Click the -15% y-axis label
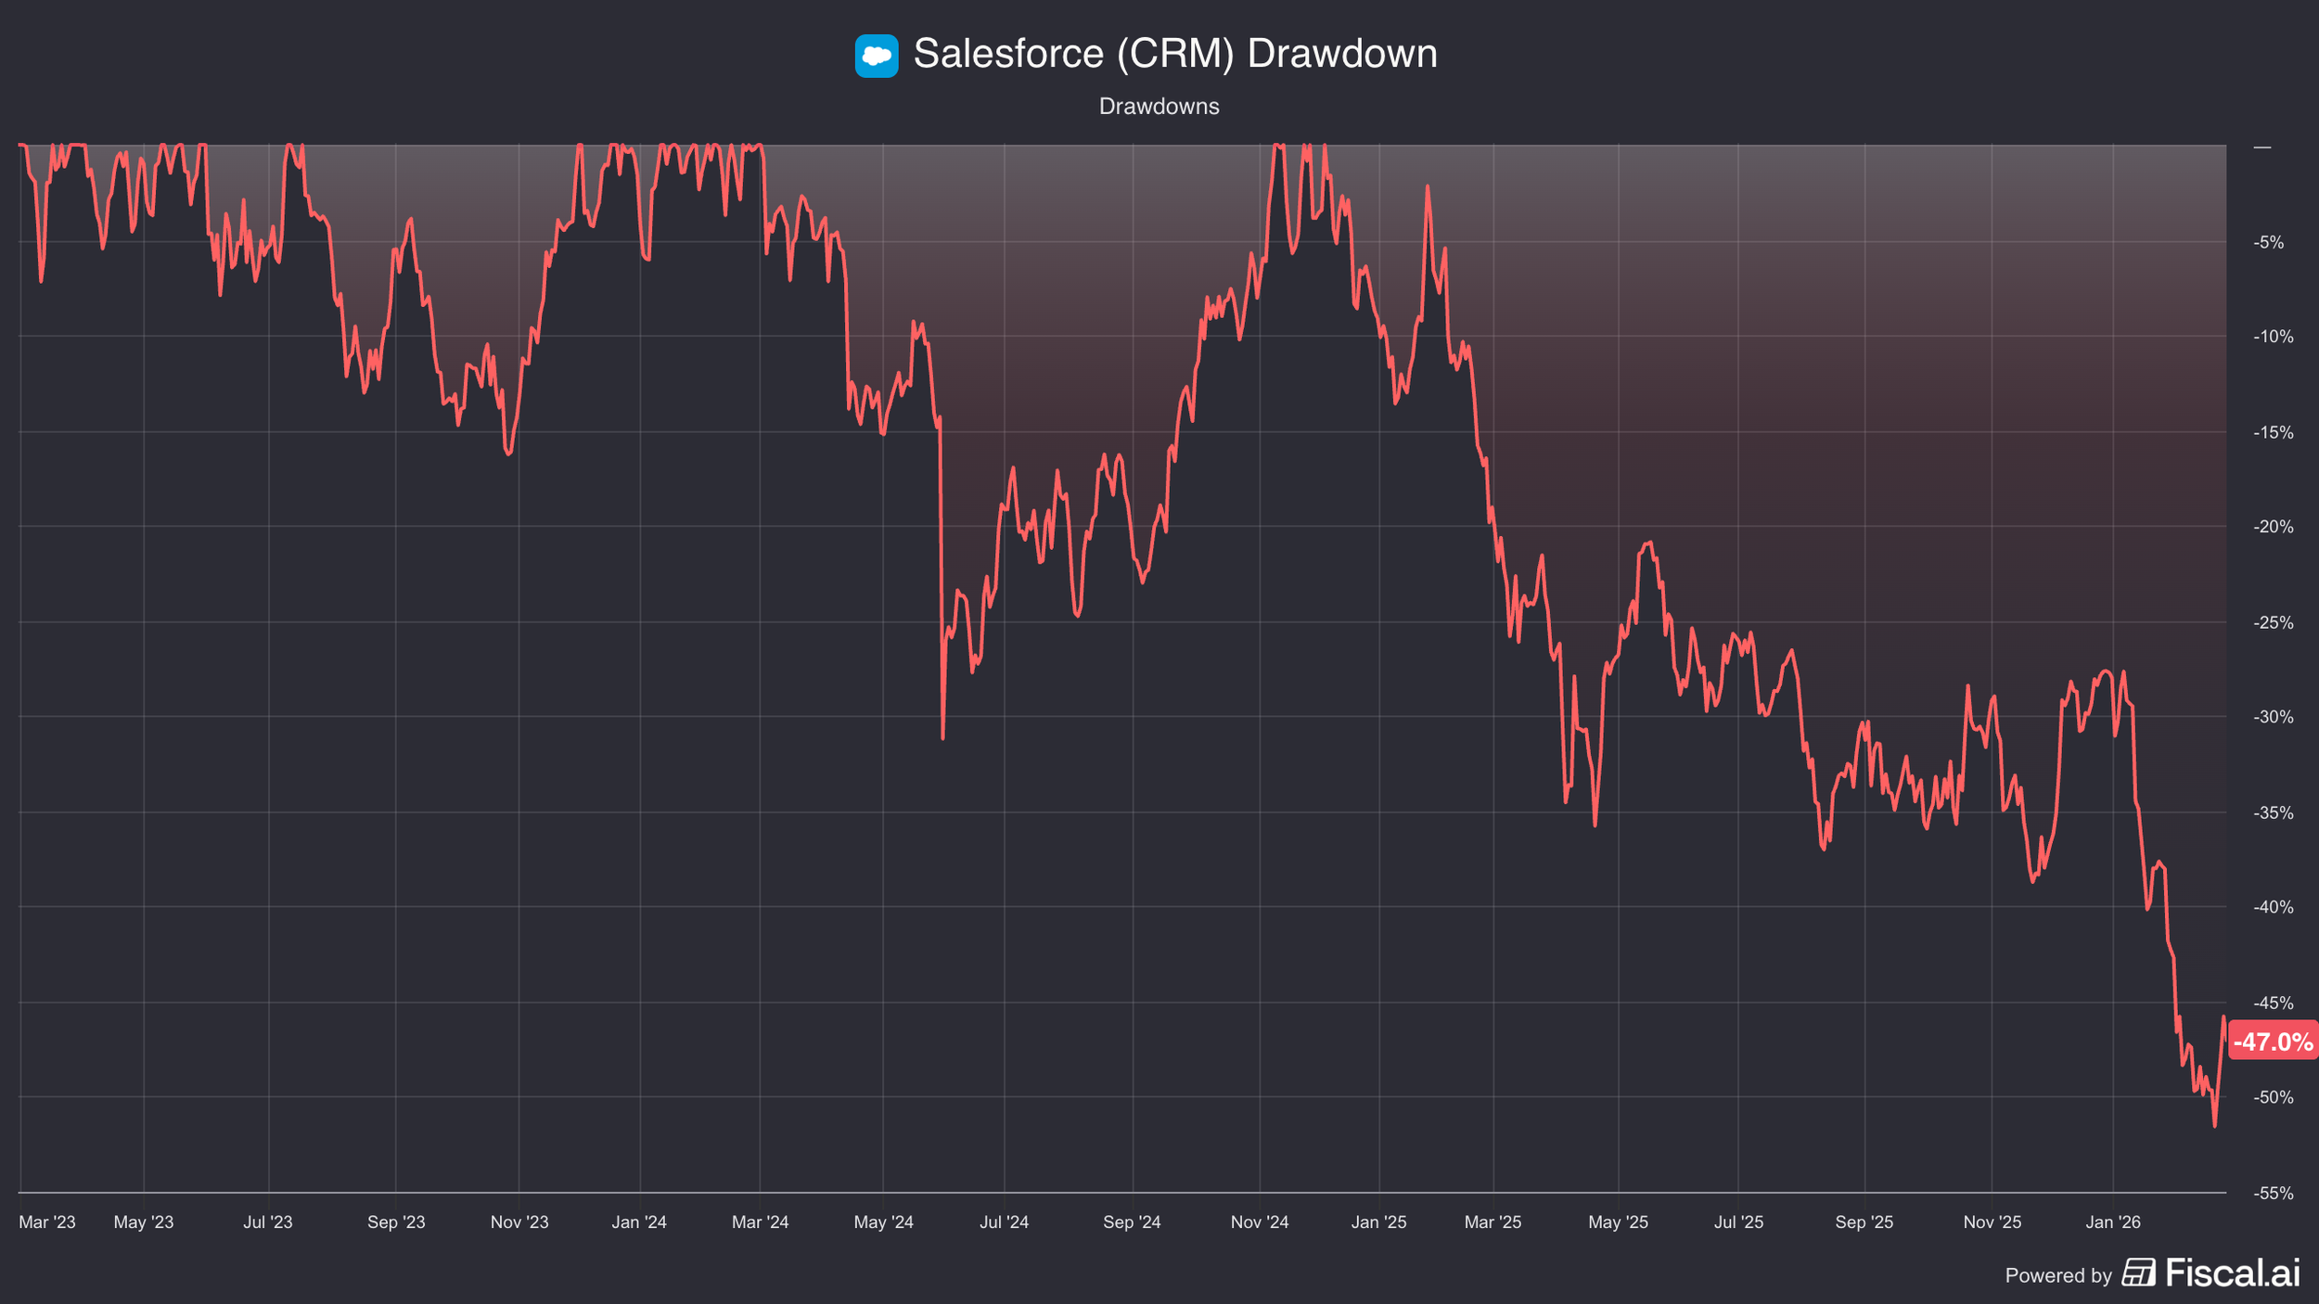Screen dimensions: 2319x1304 click(x=2273, y=432)
